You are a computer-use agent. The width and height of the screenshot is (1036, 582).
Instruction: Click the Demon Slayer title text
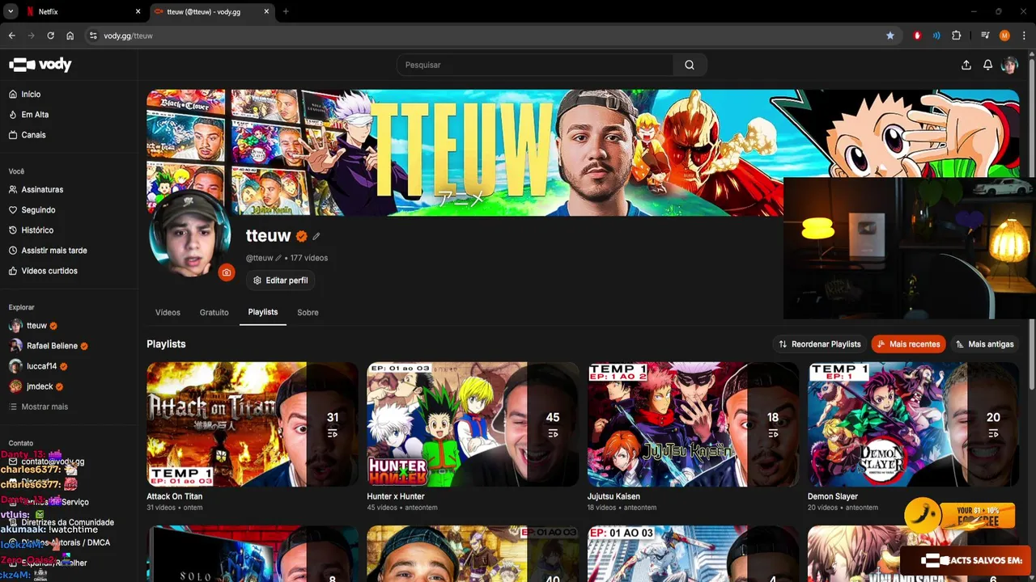point(833,496)
